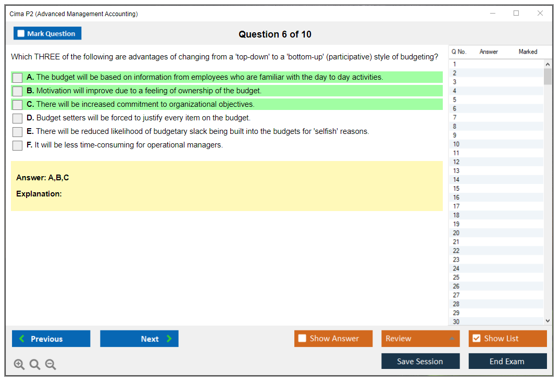Select option E about budgetary slack
Screen dimensions: 560x383
[x=18, y=132]
